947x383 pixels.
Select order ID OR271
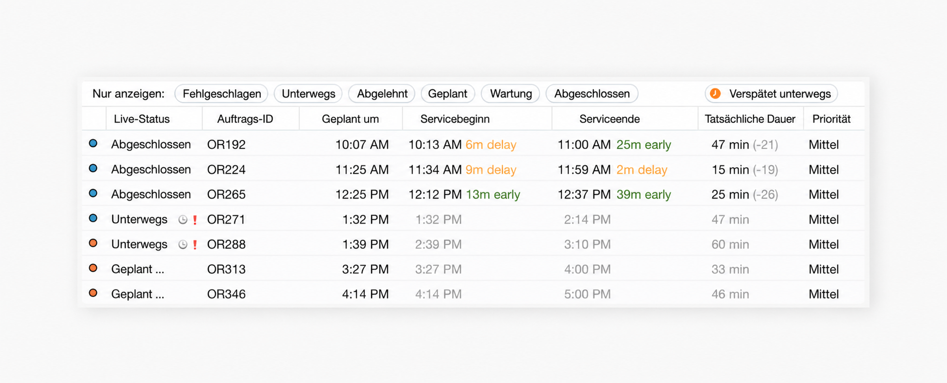coord(226,219)
